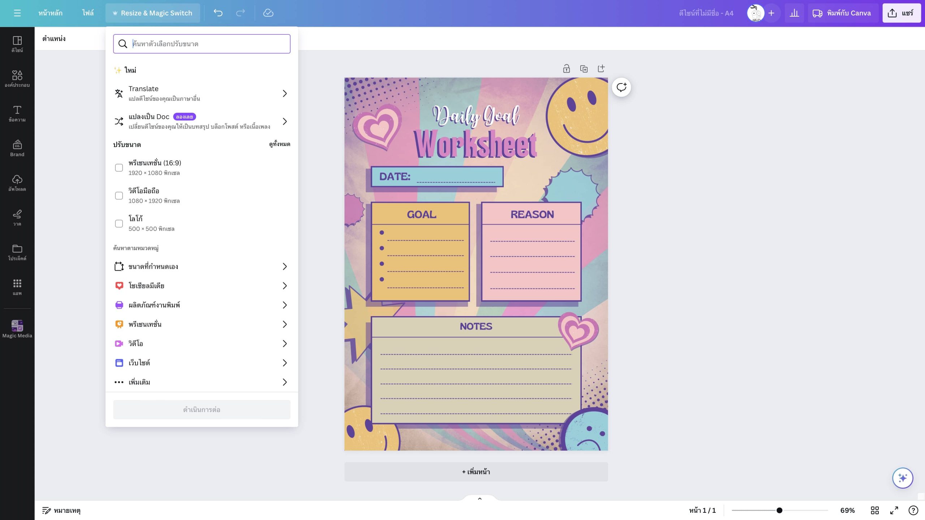This screenshot has width=925, height=520.
Task: Open the File menu
Action: [x=87, y=13]
